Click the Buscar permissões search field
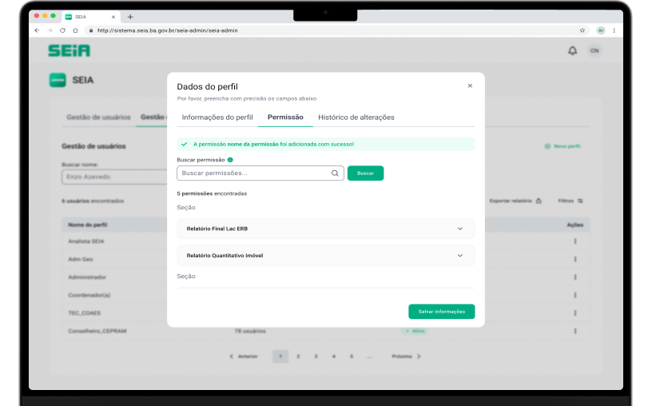 (x=254, y=173)
